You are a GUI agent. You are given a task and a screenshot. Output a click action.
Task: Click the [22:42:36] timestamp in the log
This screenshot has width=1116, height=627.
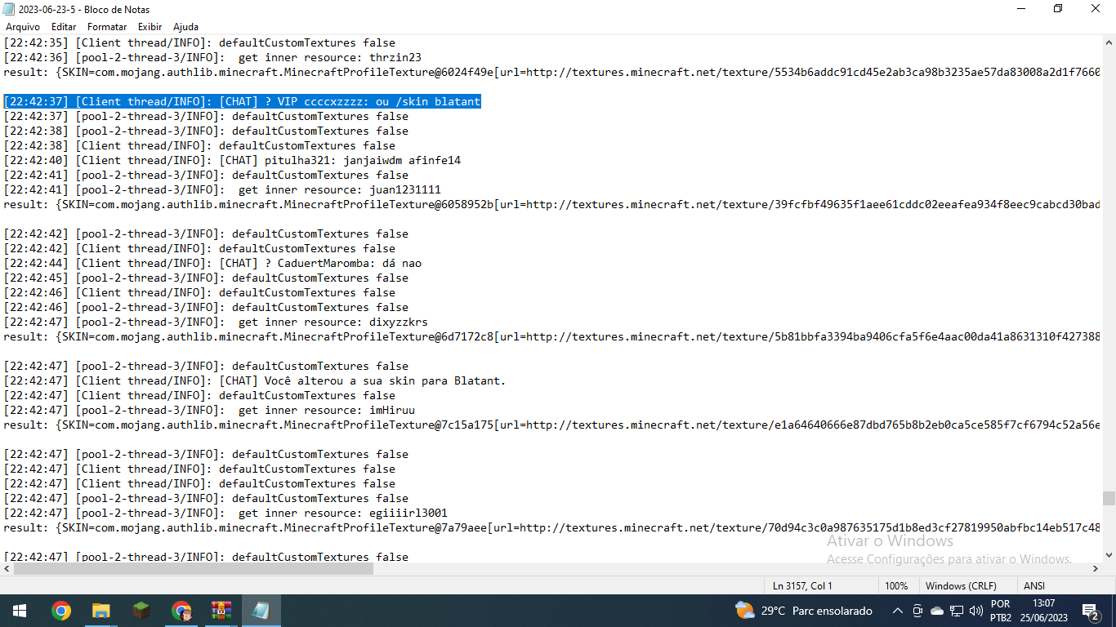point(36,57)
